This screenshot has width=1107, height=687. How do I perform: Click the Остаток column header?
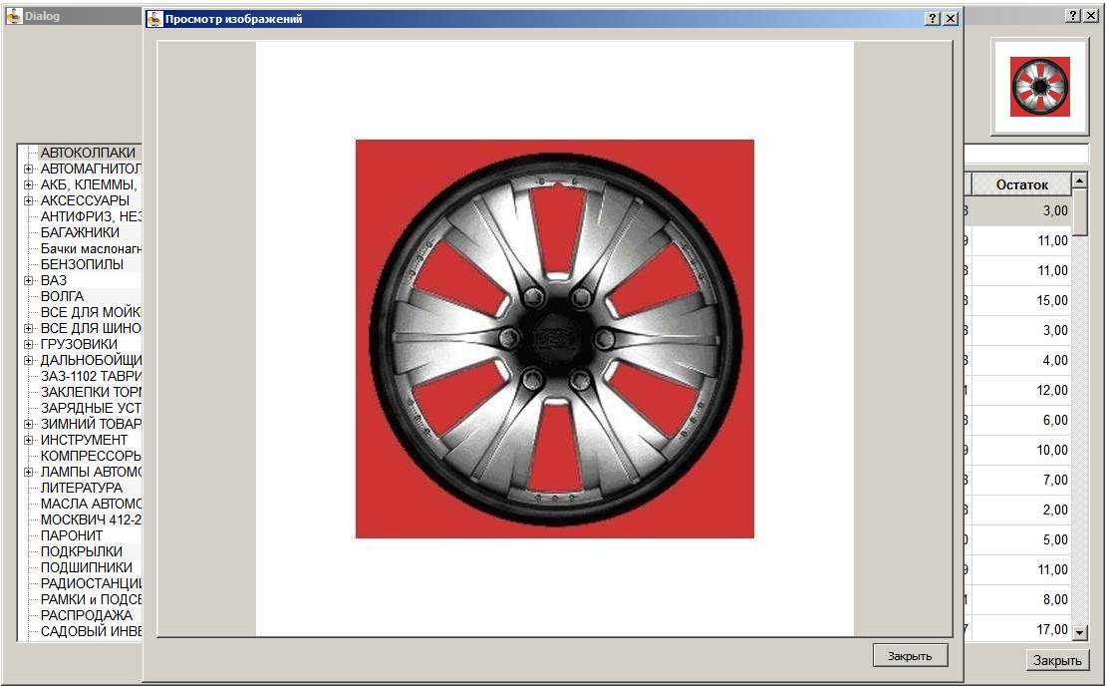pyautogui.click(x=1021, y=184)
